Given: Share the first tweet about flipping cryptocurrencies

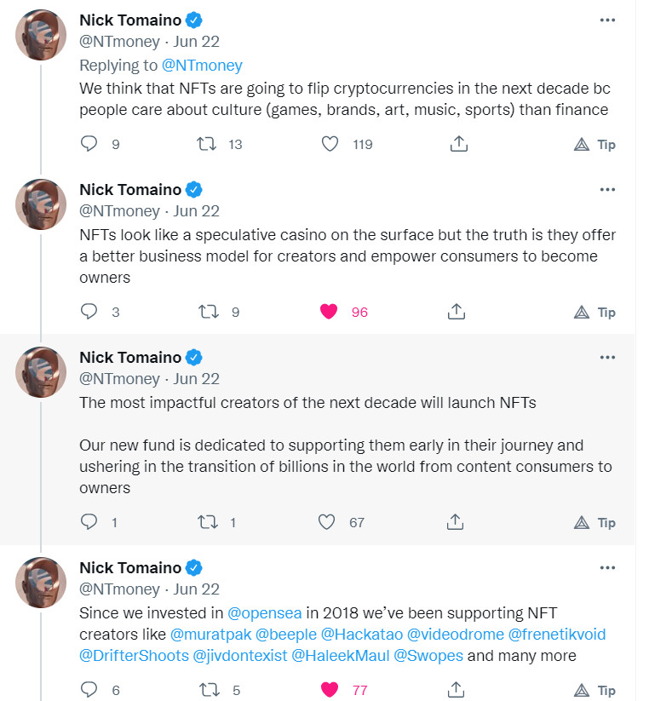Looking at the screenshot, I should coord(458,143).
